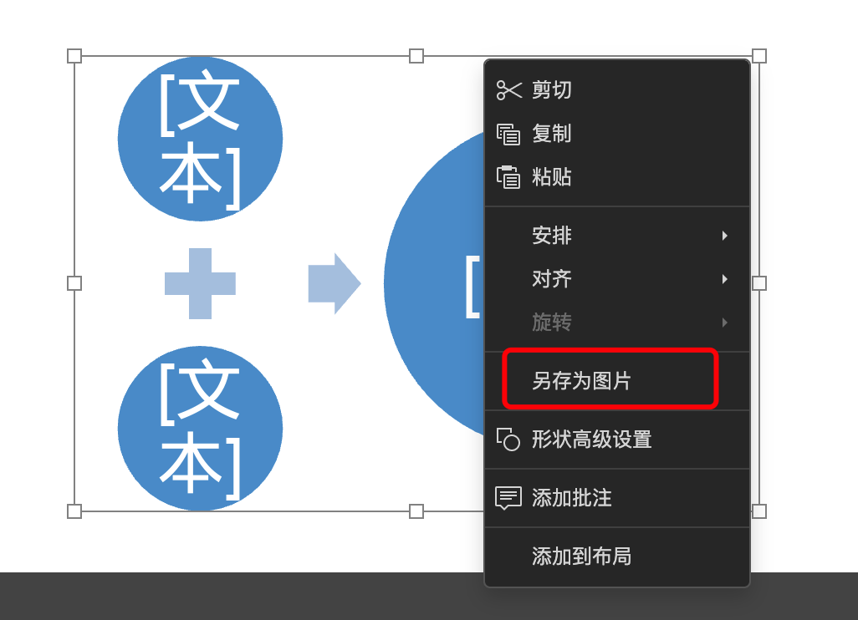Image resolution: width=858 pixels, height=620 pixels.
Task: Select the top [文本] circle shape
Action: [200, 139]
